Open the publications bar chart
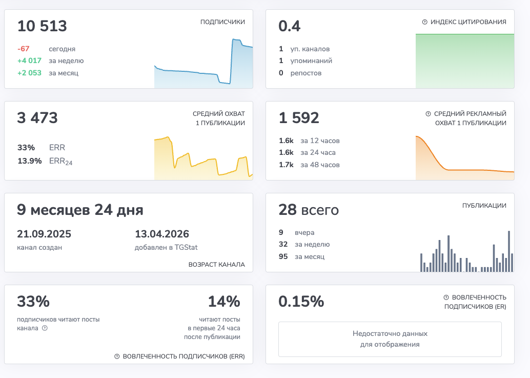Image resolution: width=530 pixels, height=378 pixels. coord(467,251)
